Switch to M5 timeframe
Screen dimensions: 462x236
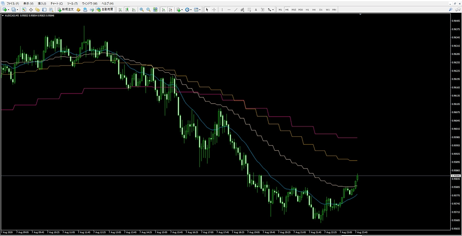coord(287,9)
